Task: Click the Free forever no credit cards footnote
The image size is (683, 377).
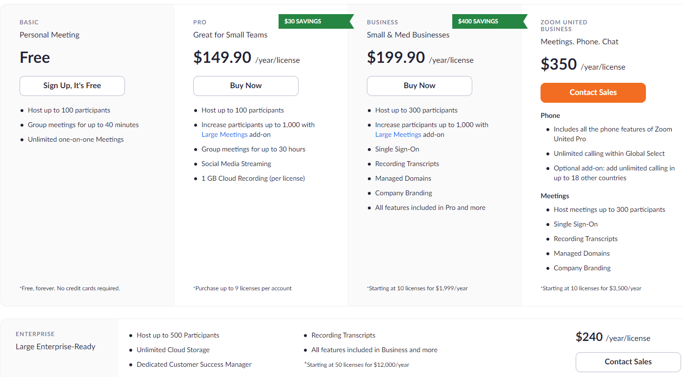Action: 69,288
